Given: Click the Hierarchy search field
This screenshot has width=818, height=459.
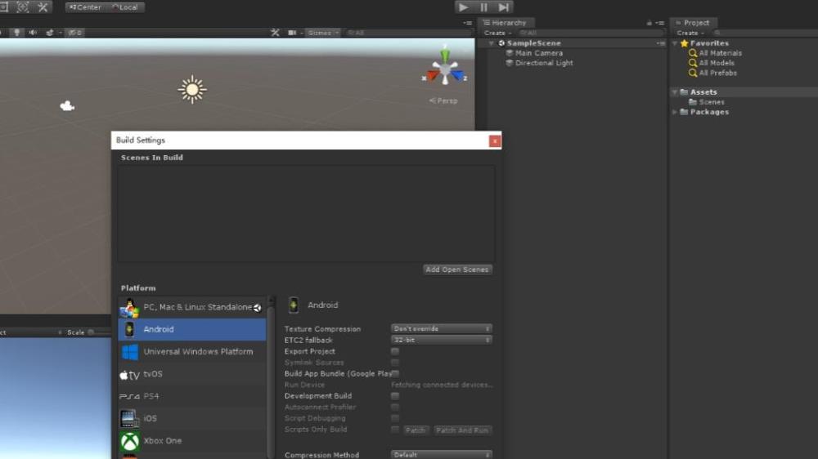Looking at the screenshot, I should (x=590, y=33).
